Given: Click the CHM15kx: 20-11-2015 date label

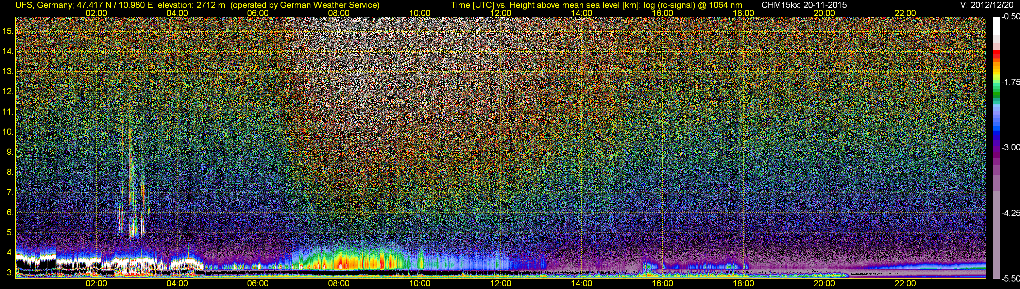Looking at the screenshot, I should [x=804, y=5].
